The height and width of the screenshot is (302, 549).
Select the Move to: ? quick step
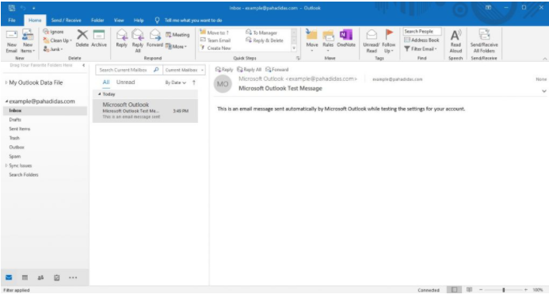click(214, 32)
